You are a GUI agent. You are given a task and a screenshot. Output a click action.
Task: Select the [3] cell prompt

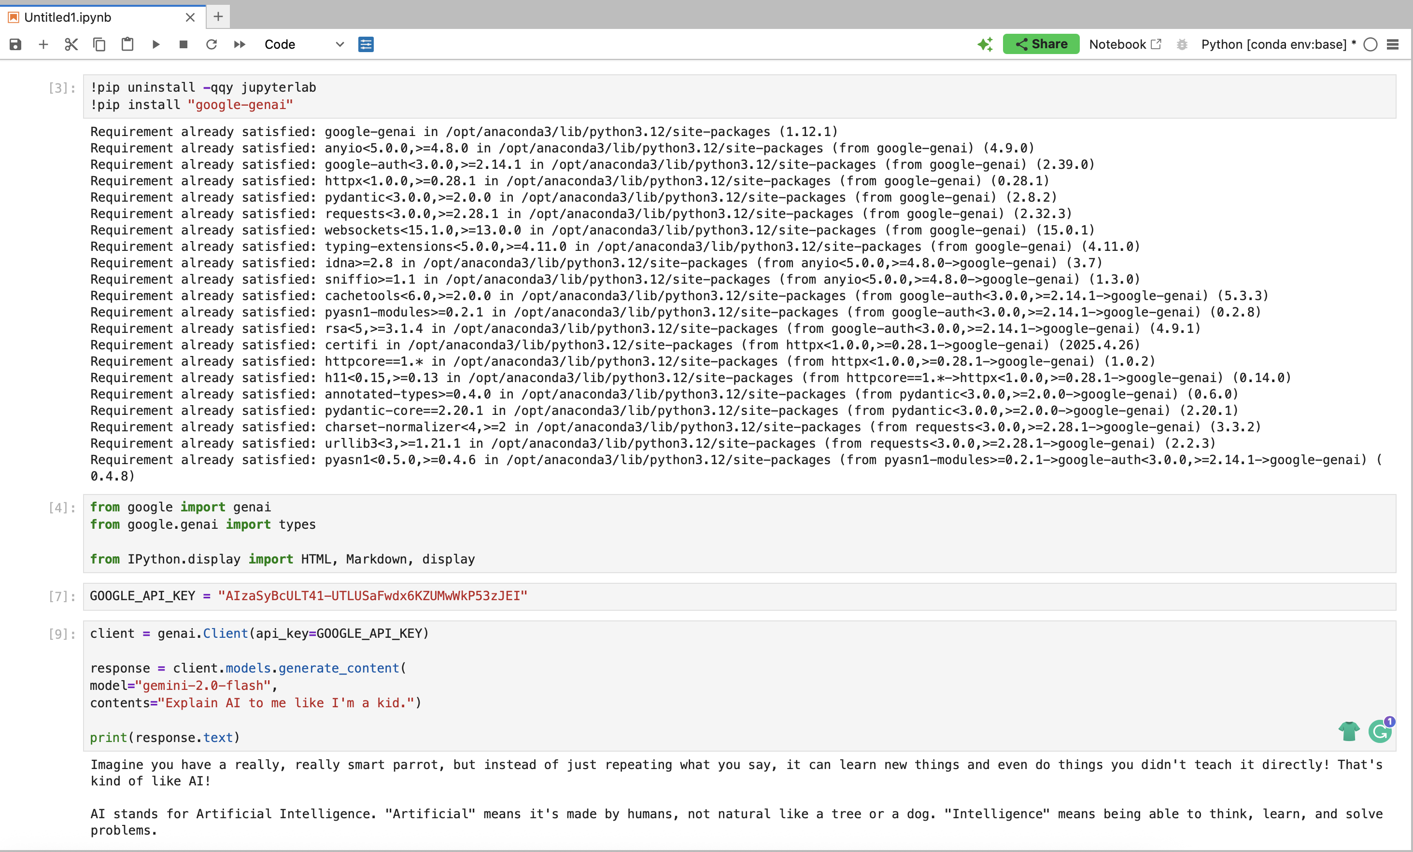[62, 88]
